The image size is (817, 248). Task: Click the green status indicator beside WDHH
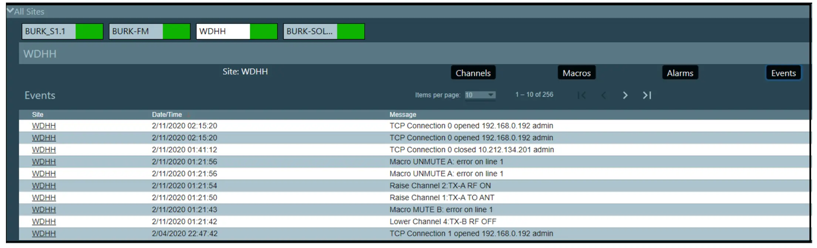click(x=263, y=31)
